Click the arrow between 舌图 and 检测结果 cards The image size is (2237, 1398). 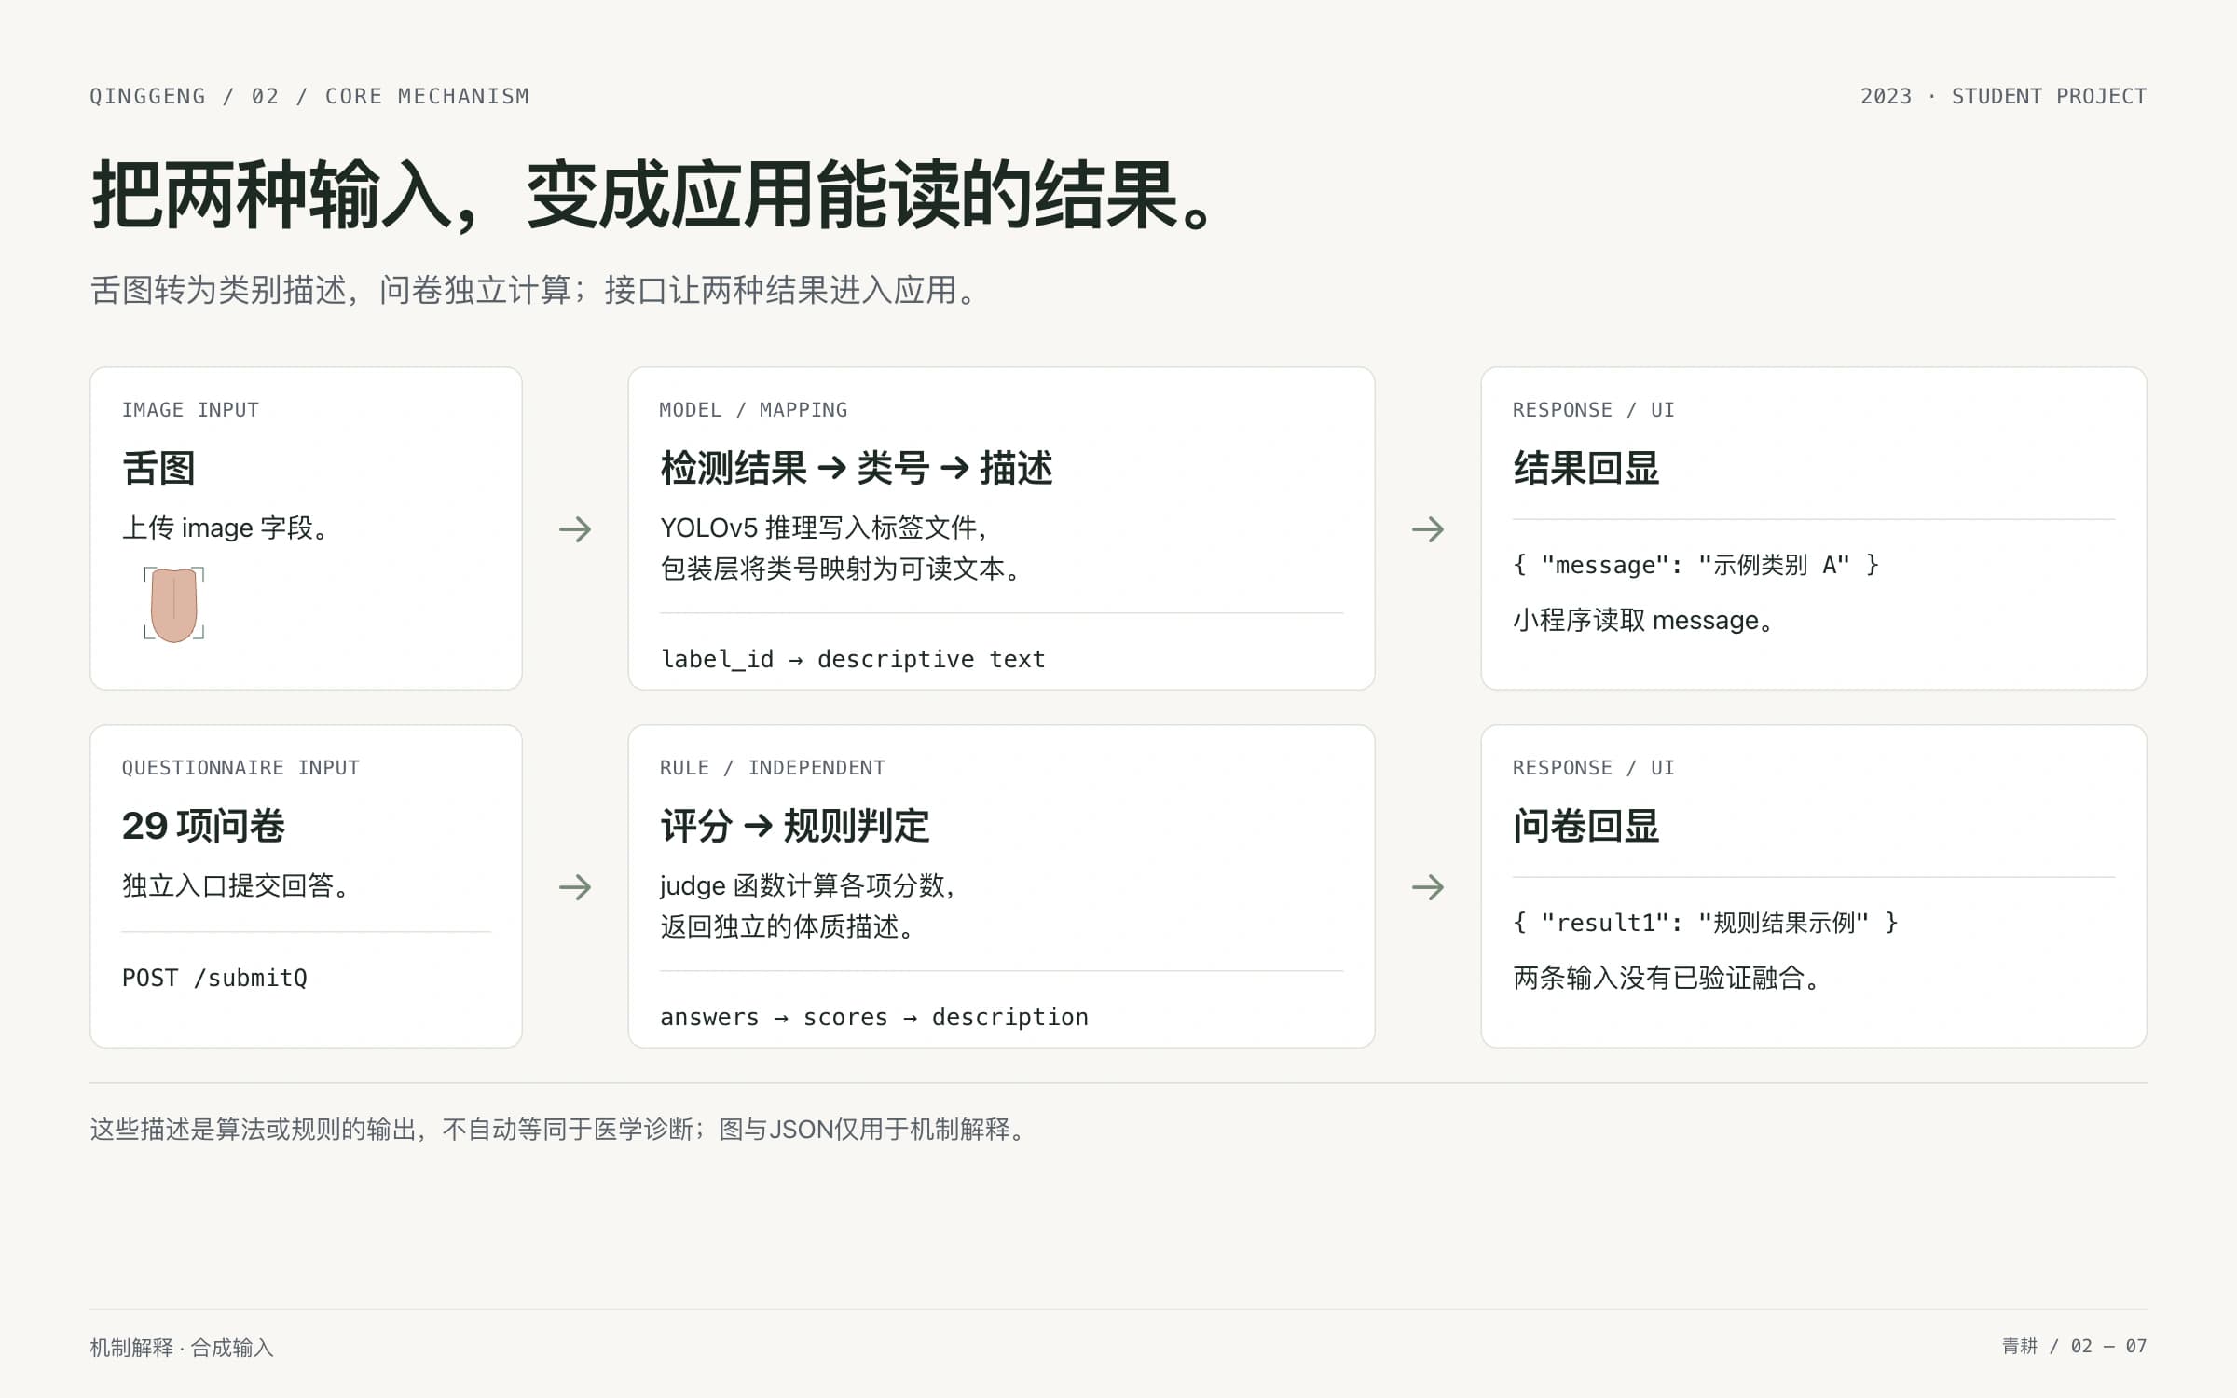575,529
